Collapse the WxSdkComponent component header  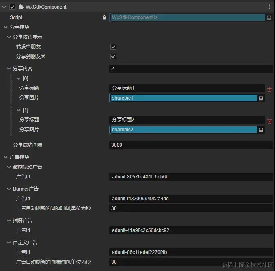pos(4,7)
